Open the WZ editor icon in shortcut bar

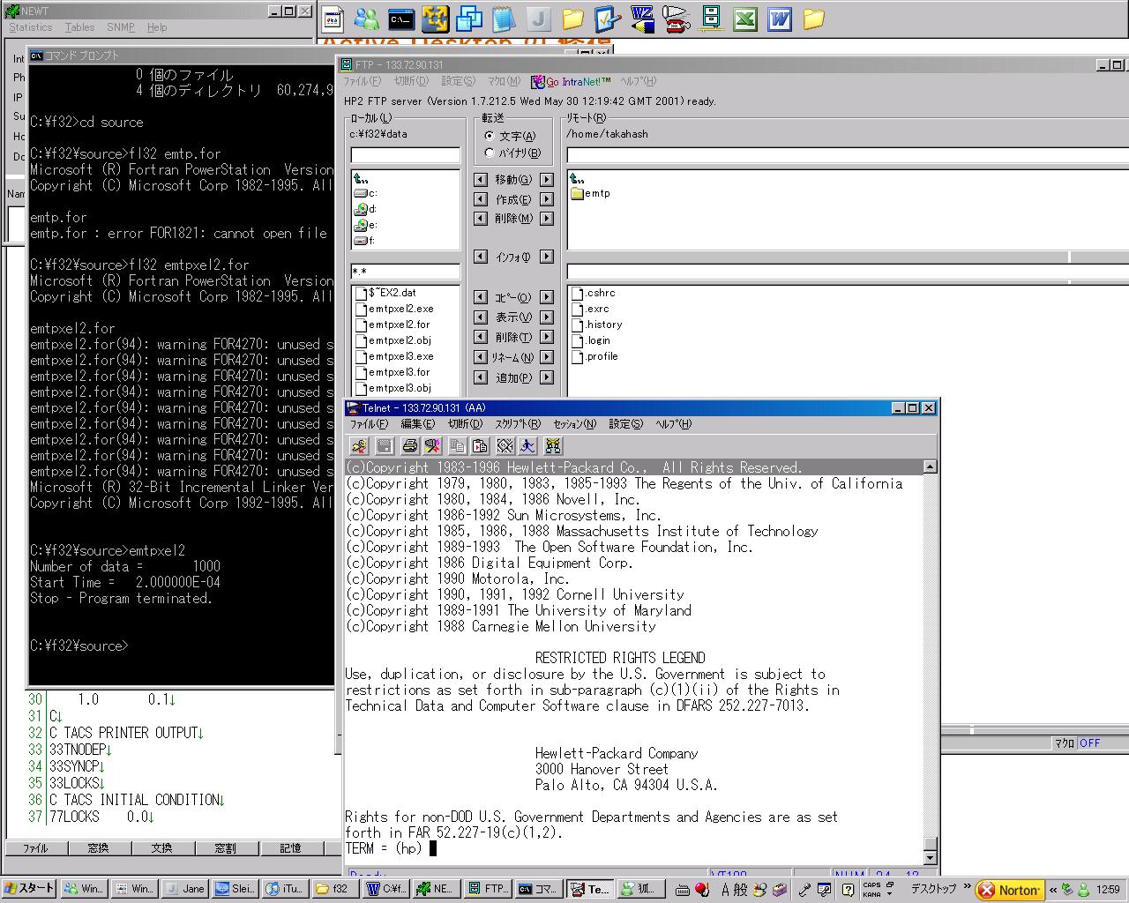tap(642, 19)
